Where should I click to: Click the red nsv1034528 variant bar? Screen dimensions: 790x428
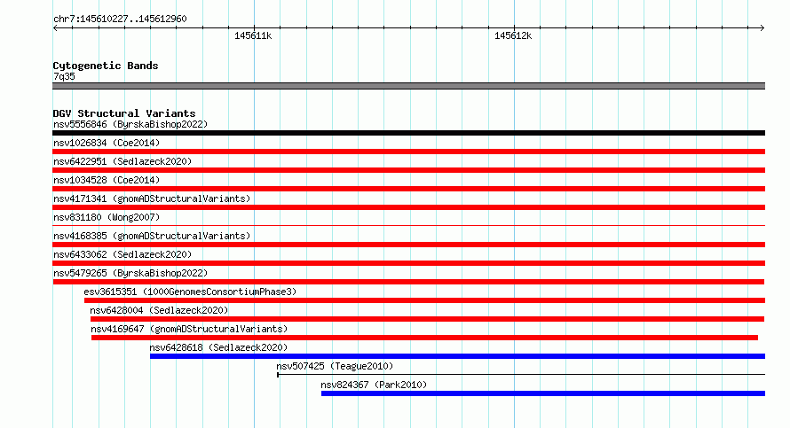(x=408, y=189)
